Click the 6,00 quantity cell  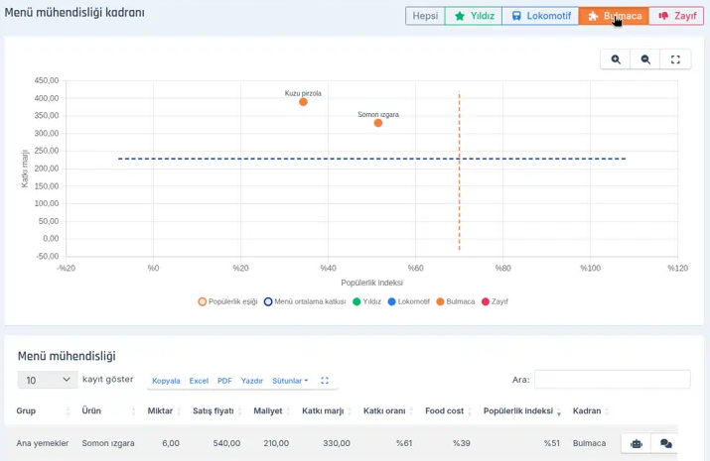coord(171,443)
